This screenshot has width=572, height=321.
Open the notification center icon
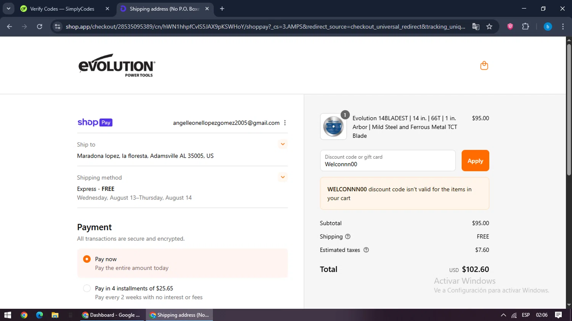(558, 315)
